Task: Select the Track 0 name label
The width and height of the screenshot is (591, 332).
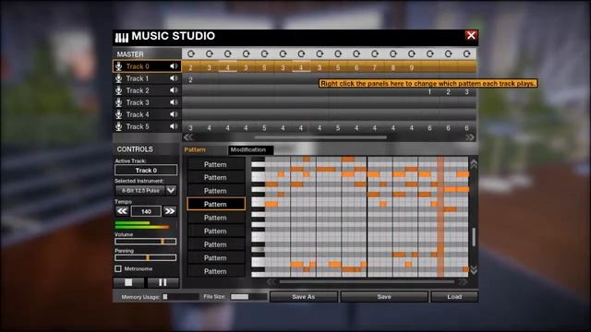Action: pyautogui.click(x=138, y=66)
